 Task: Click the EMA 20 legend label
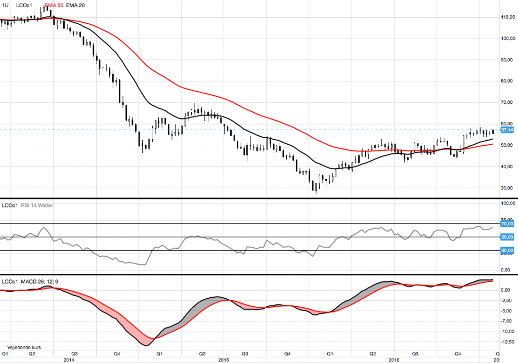click(x=75, y=5)
